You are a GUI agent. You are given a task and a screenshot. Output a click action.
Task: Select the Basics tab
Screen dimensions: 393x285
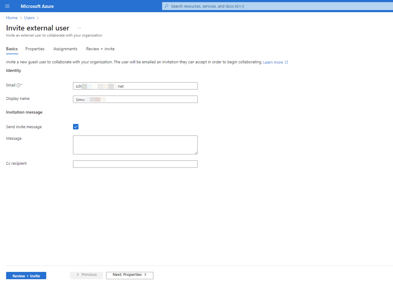pyautogui.click(x=12, y=49)
